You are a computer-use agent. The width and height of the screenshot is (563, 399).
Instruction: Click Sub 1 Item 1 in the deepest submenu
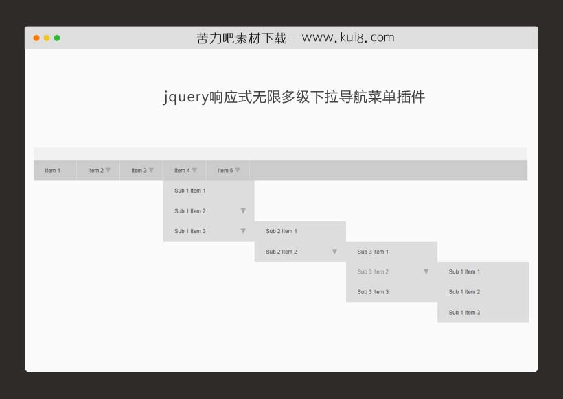[465, 271]
